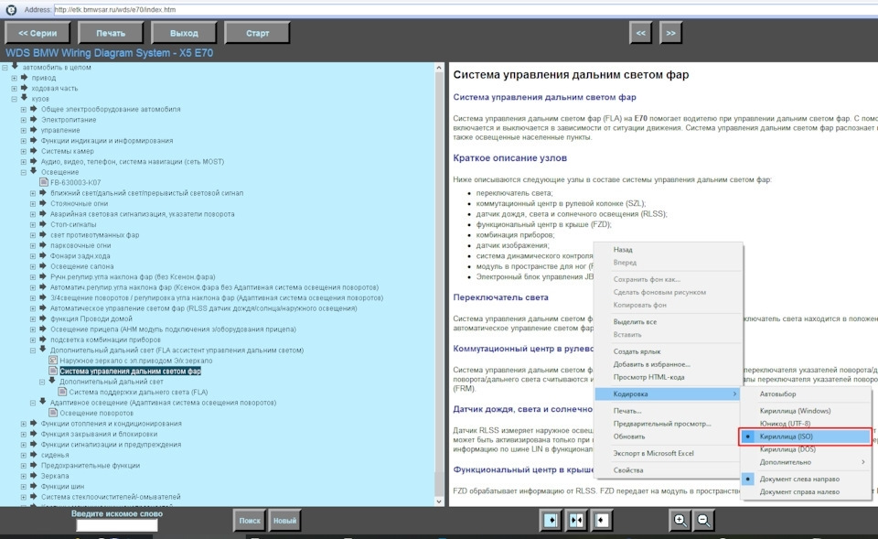Select Документ справа налево option

[805, 492]
